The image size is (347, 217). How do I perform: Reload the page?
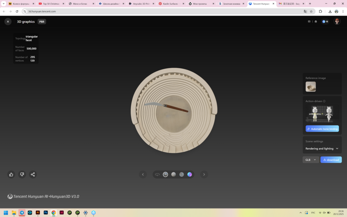tap(17, 11)
